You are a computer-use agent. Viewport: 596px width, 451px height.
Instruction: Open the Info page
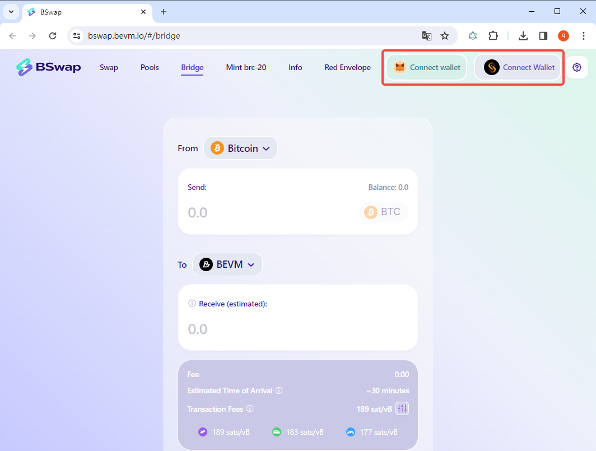pos(295,67)
